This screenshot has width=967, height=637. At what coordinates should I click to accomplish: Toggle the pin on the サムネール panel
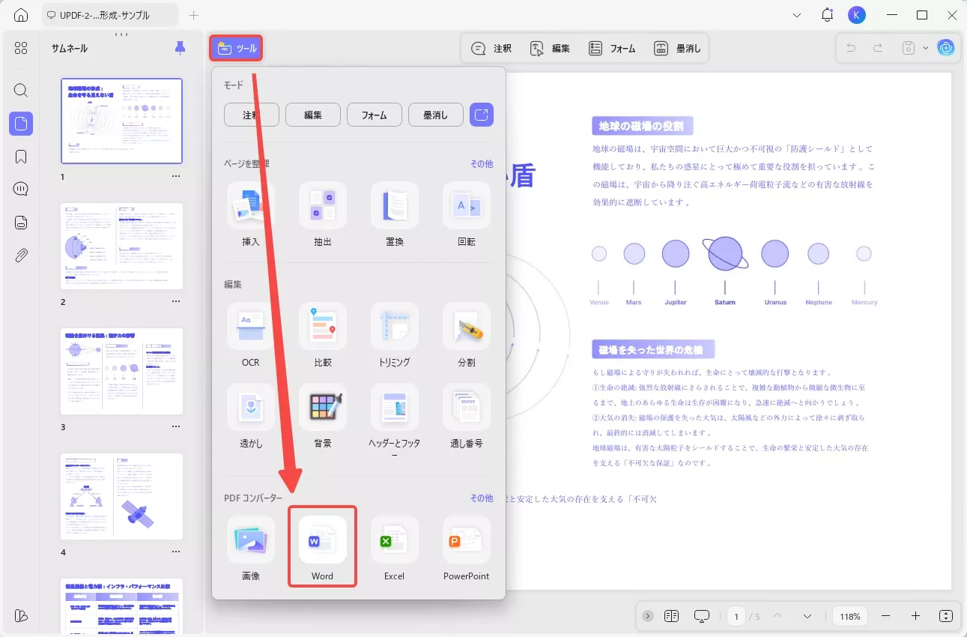(x=179, y=47)
